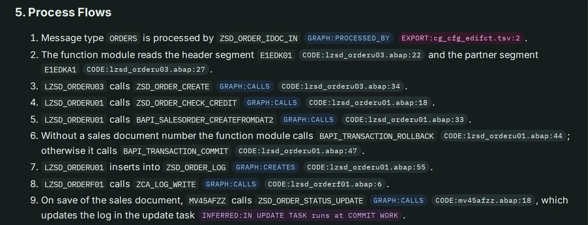Image resolution: width=588 pixels, height=225 pixels.
Task: Click ZSD_ORDER_CREATE function name
Action: [x=173, y=87]
